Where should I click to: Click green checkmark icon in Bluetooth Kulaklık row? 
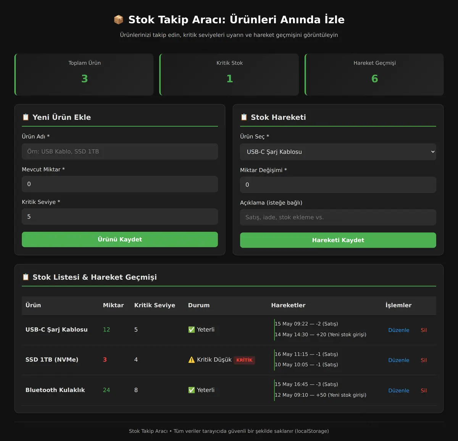coord(192,390)
